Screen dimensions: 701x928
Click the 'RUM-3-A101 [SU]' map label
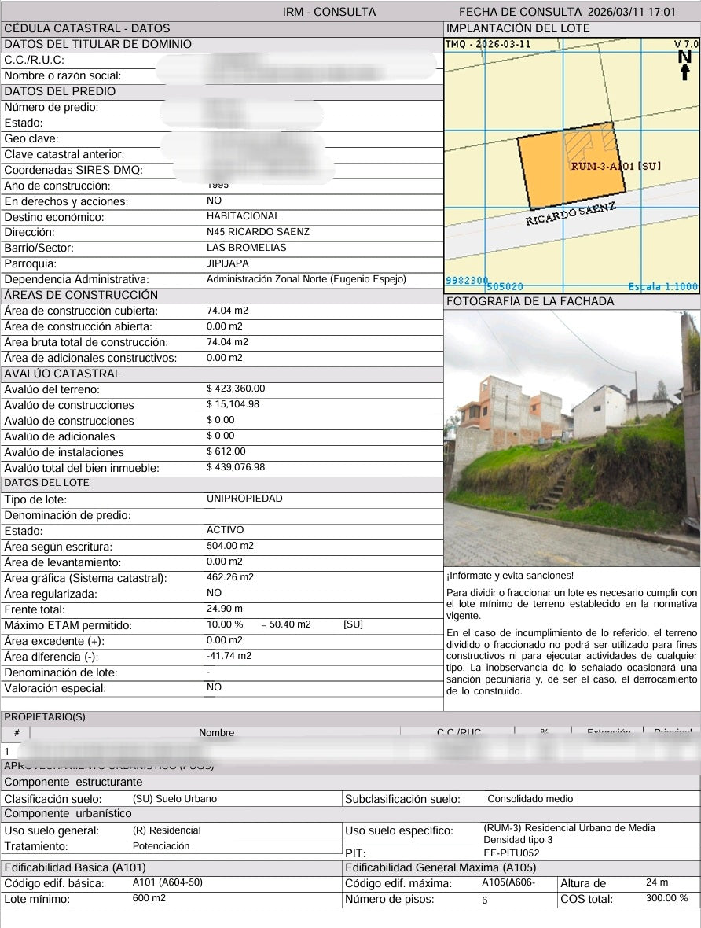click(x=615, y=166)
